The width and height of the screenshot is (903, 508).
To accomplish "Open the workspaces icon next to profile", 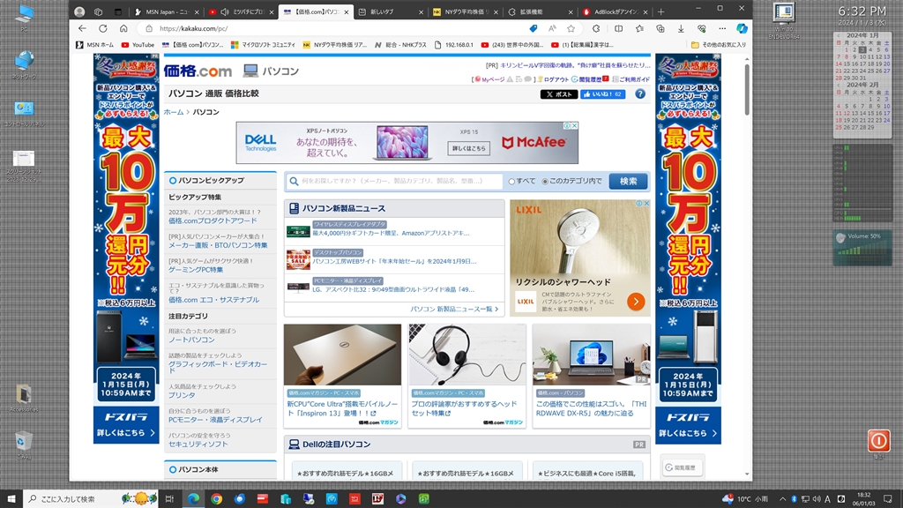I will point(99,11).
